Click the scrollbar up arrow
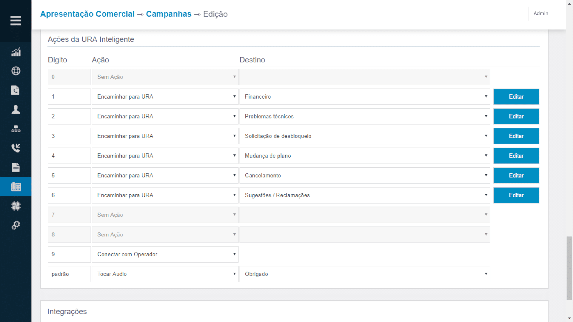573x322 pixels. 569,4
